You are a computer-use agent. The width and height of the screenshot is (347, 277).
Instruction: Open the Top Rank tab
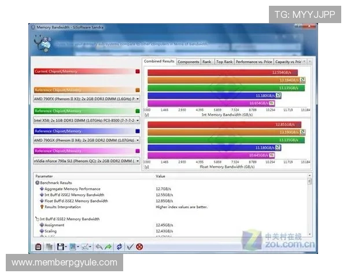(224, 62)
